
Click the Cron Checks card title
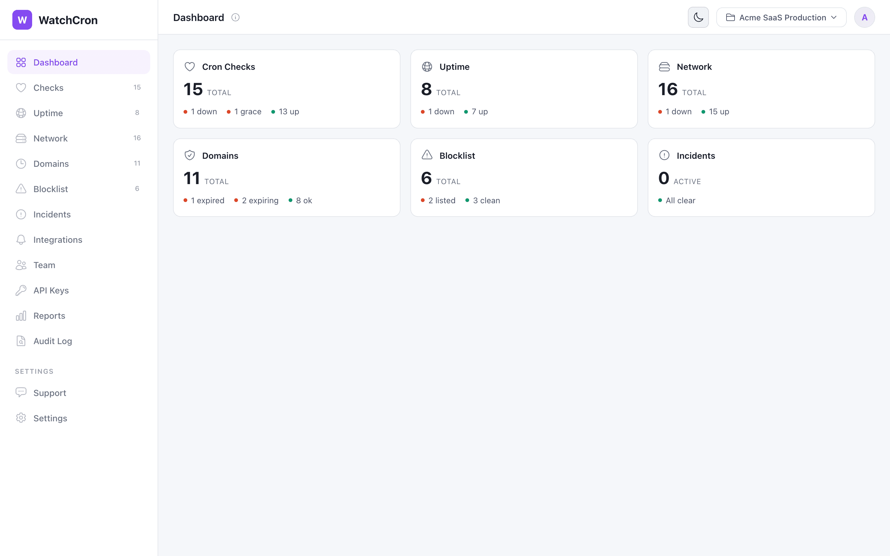228,67
